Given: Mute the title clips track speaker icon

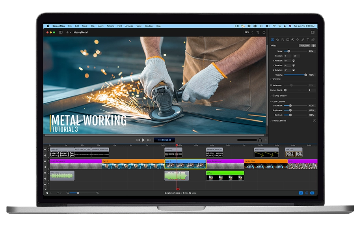Looking at the screenshot, I should 45,155.
